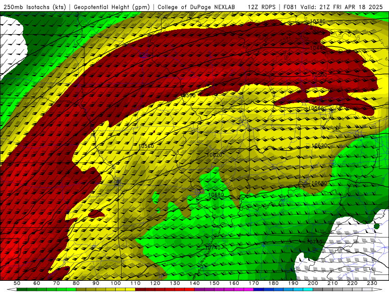Click the 220 kt value on color scale
The width and height of the screenshot is (389, 292).
[353, 283]
